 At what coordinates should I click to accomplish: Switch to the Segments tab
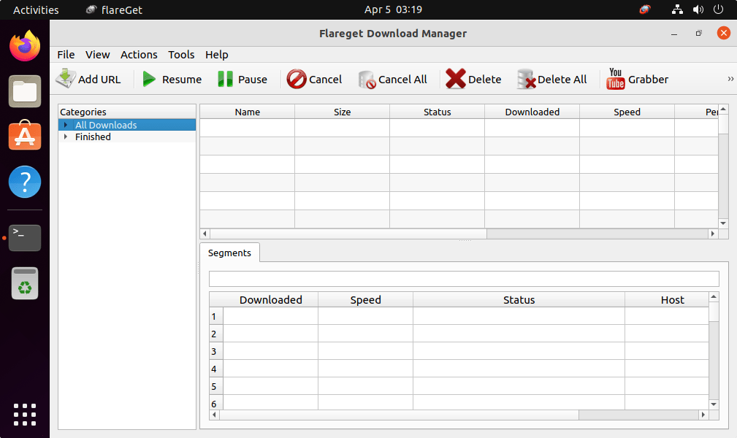(229, 253)
